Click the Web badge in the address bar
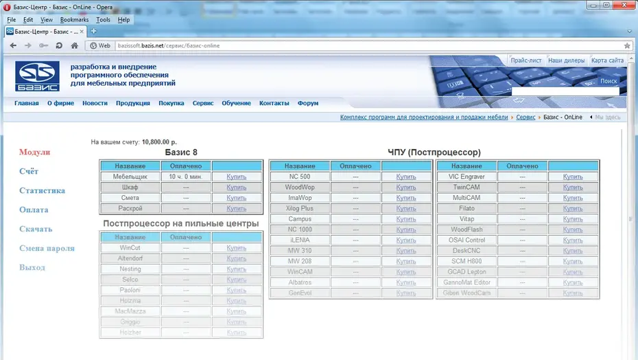 [100, 45]
